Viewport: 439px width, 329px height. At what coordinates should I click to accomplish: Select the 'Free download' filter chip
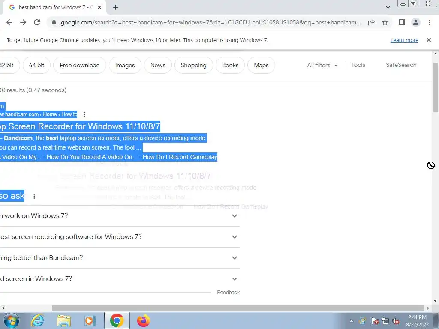coord(80,65)
